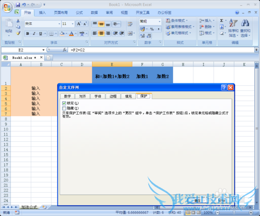Toggle middle vertical alignment

click(x=101, y=24)
